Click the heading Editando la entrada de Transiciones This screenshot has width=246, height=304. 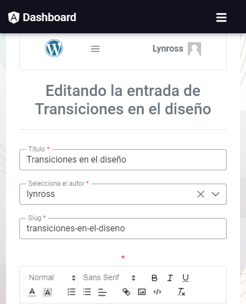pyautogui.click(x=123, y=100)
